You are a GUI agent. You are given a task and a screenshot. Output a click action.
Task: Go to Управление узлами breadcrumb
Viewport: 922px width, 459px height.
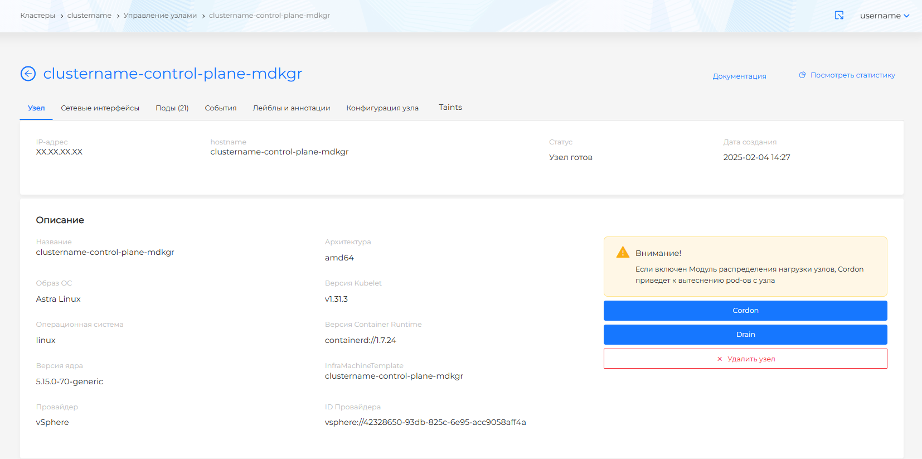click(x=160, y=16)
